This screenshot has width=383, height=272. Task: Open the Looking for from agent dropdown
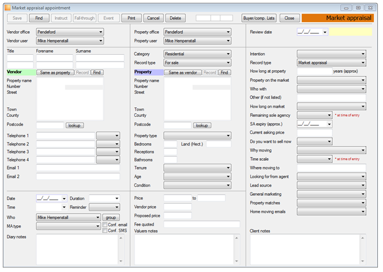[x=332, y=177]
